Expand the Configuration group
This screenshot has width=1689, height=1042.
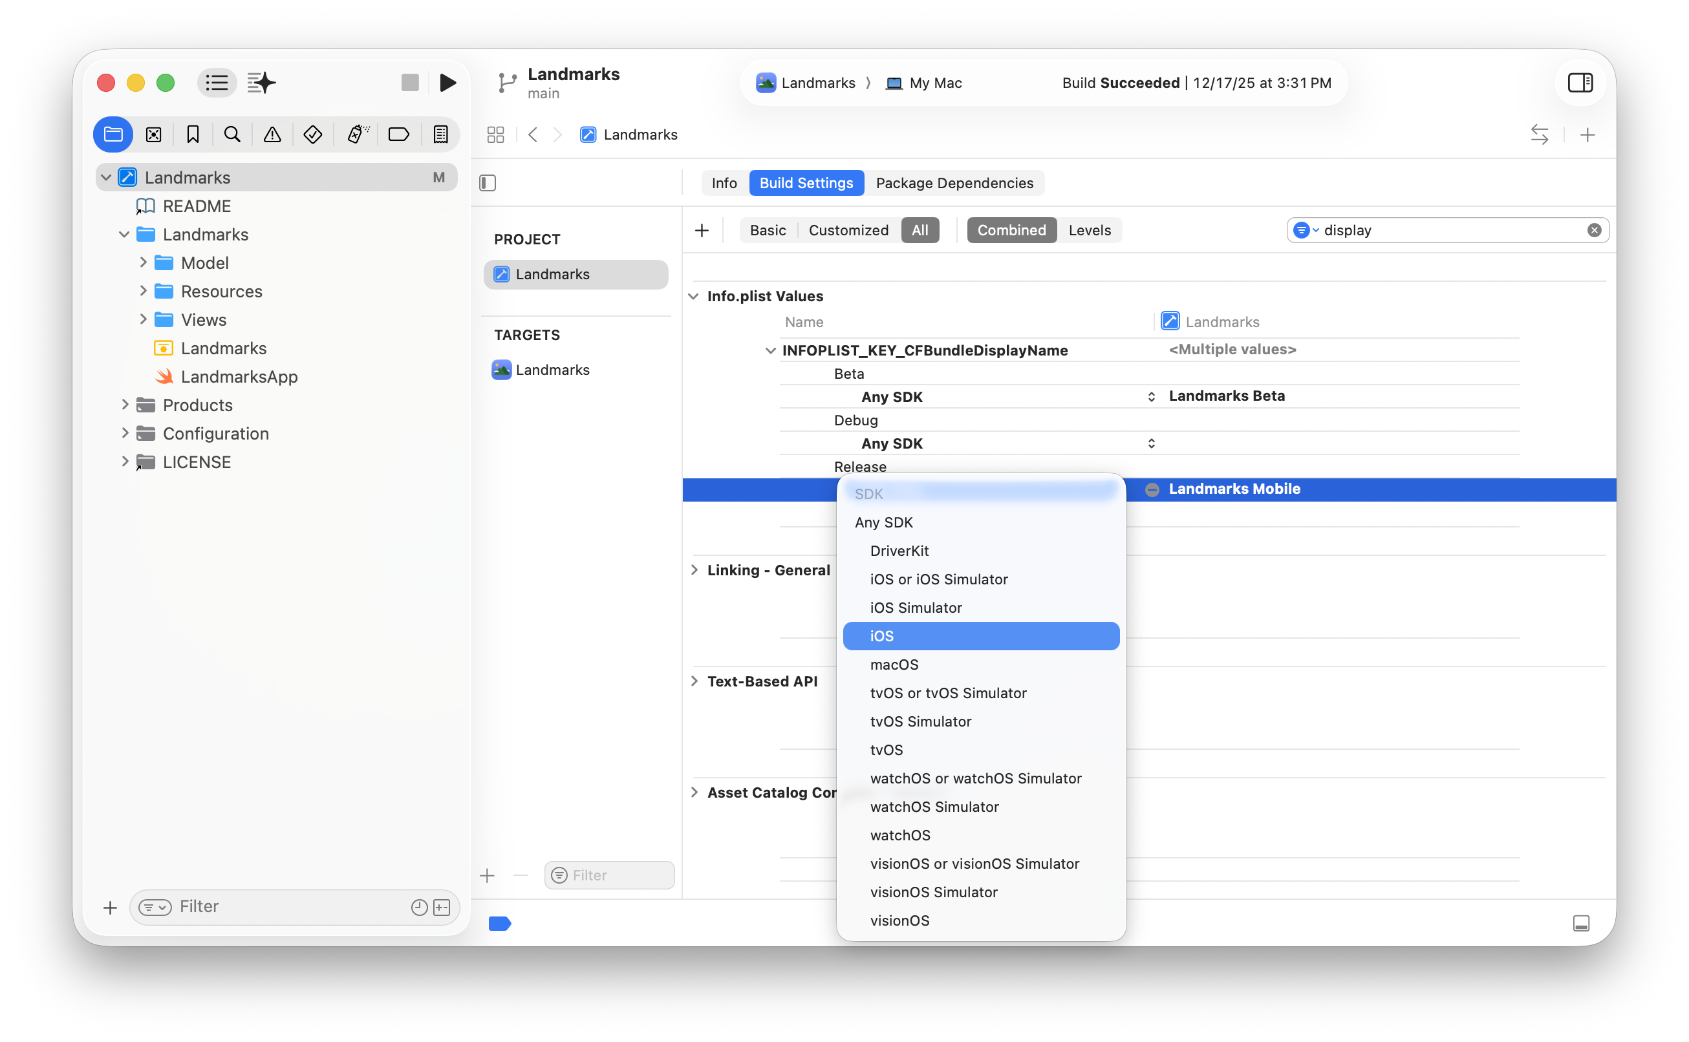[x=125, y=434]
